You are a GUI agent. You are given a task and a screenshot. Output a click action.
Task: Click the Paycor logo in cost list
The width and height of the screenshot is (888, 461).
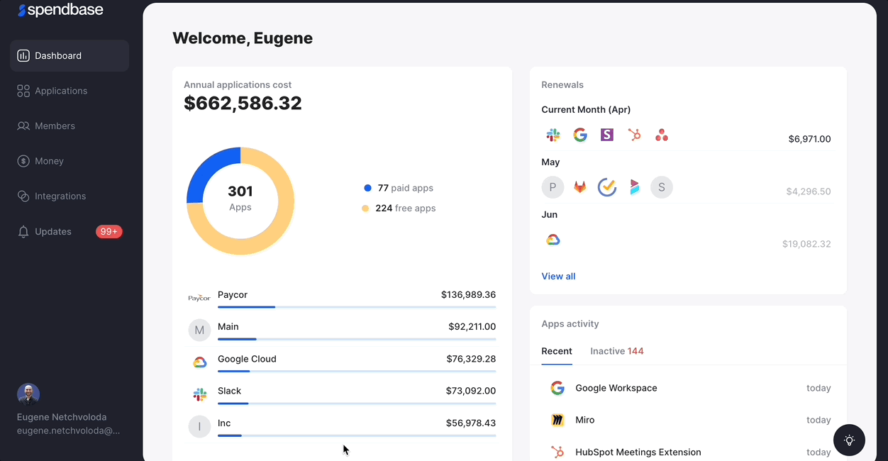pyautogui.click(x=199, y=298)
